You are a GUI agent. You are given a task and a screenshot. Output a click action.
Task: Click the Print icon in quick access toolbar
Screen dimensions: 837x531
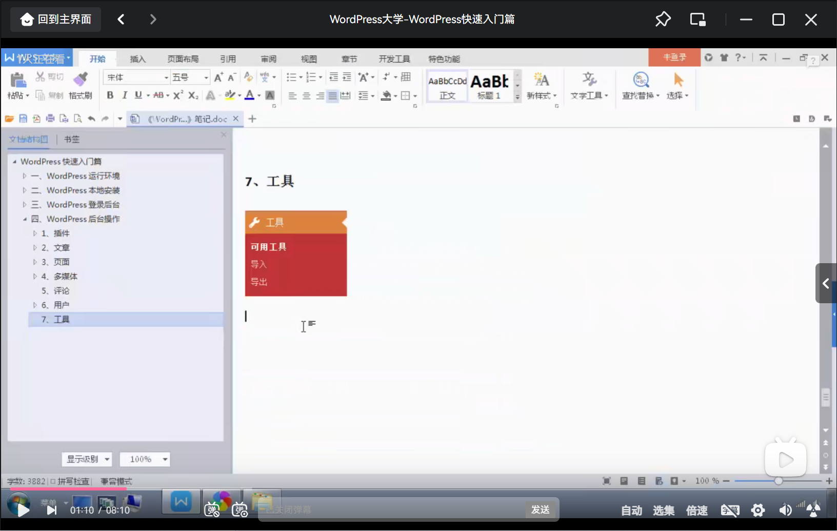point(50,119)
